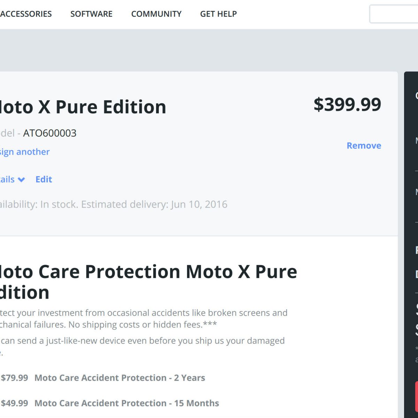Viewport: 418px width, 418px height.
Task: Open the GET HELP menu
Action: 218,14
